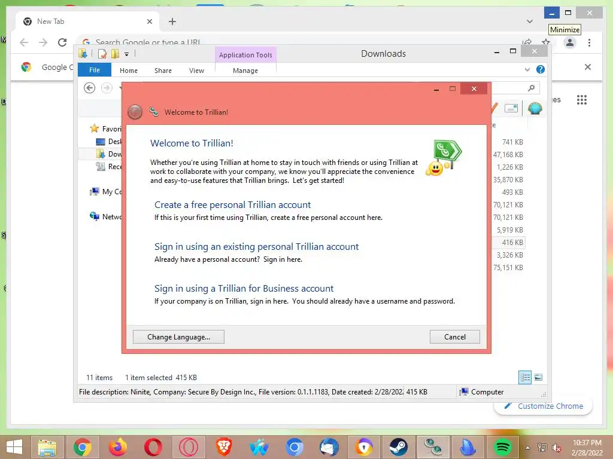613x459 pixels.
Task: Click the muted volume tray icon
Action: (x=556, y=448)
